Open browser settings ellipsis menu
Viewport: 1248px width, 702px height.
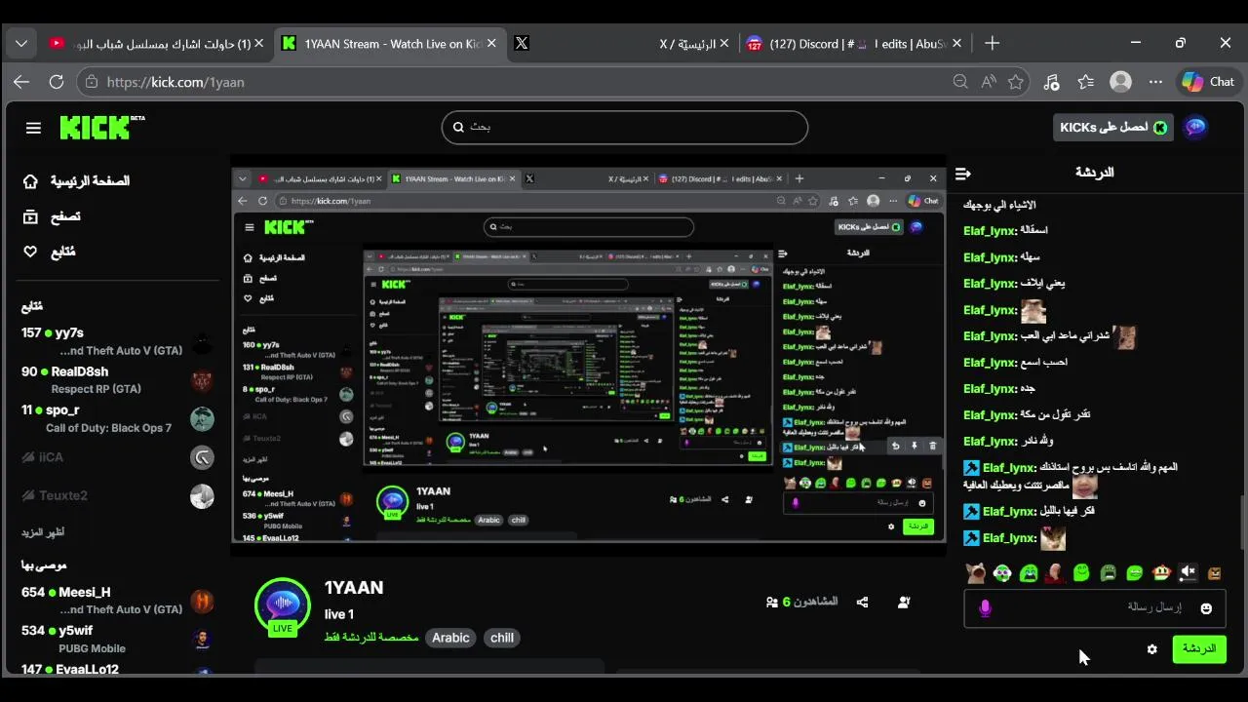[x=1156, y=82]
